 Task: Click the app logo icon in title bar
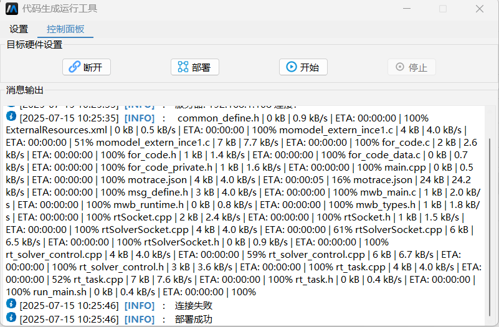click(12, 9)
